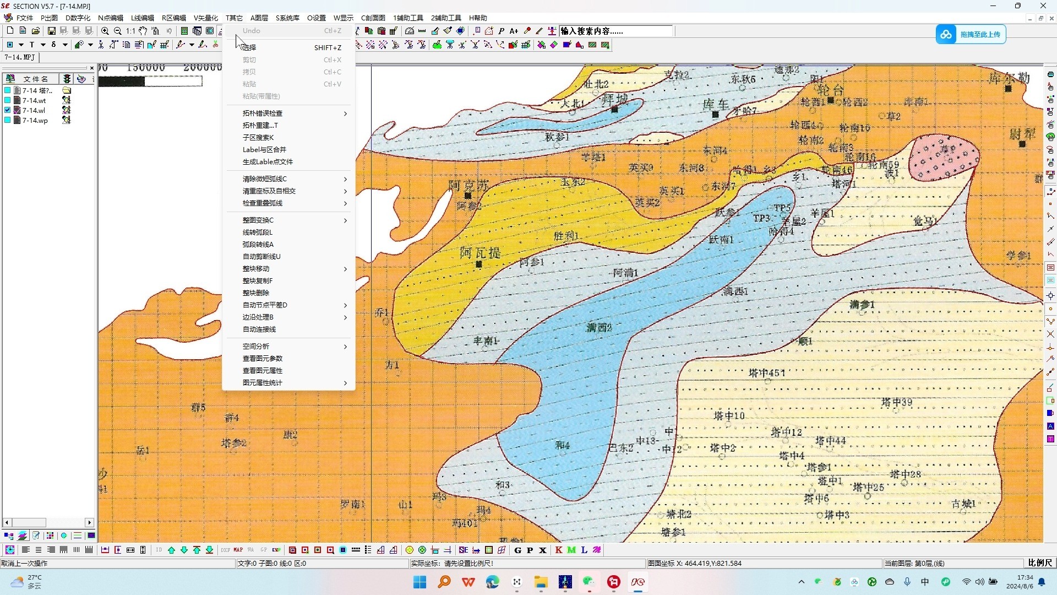Screen dimensions: 1057x595
Task: Click the DXF export icon in bottom toolbar
Action: coord(225,550)
